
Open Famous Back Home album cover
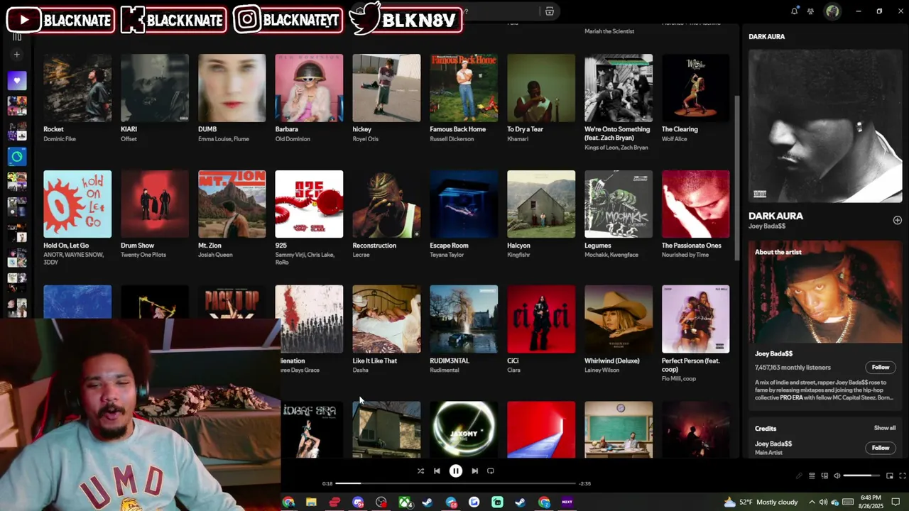click(x=464, y=88)
